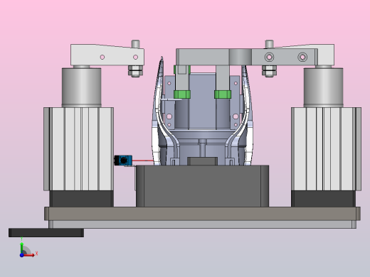
Task: Click the green Y axis arrow of the triad
Action: [x=21, y=247]
